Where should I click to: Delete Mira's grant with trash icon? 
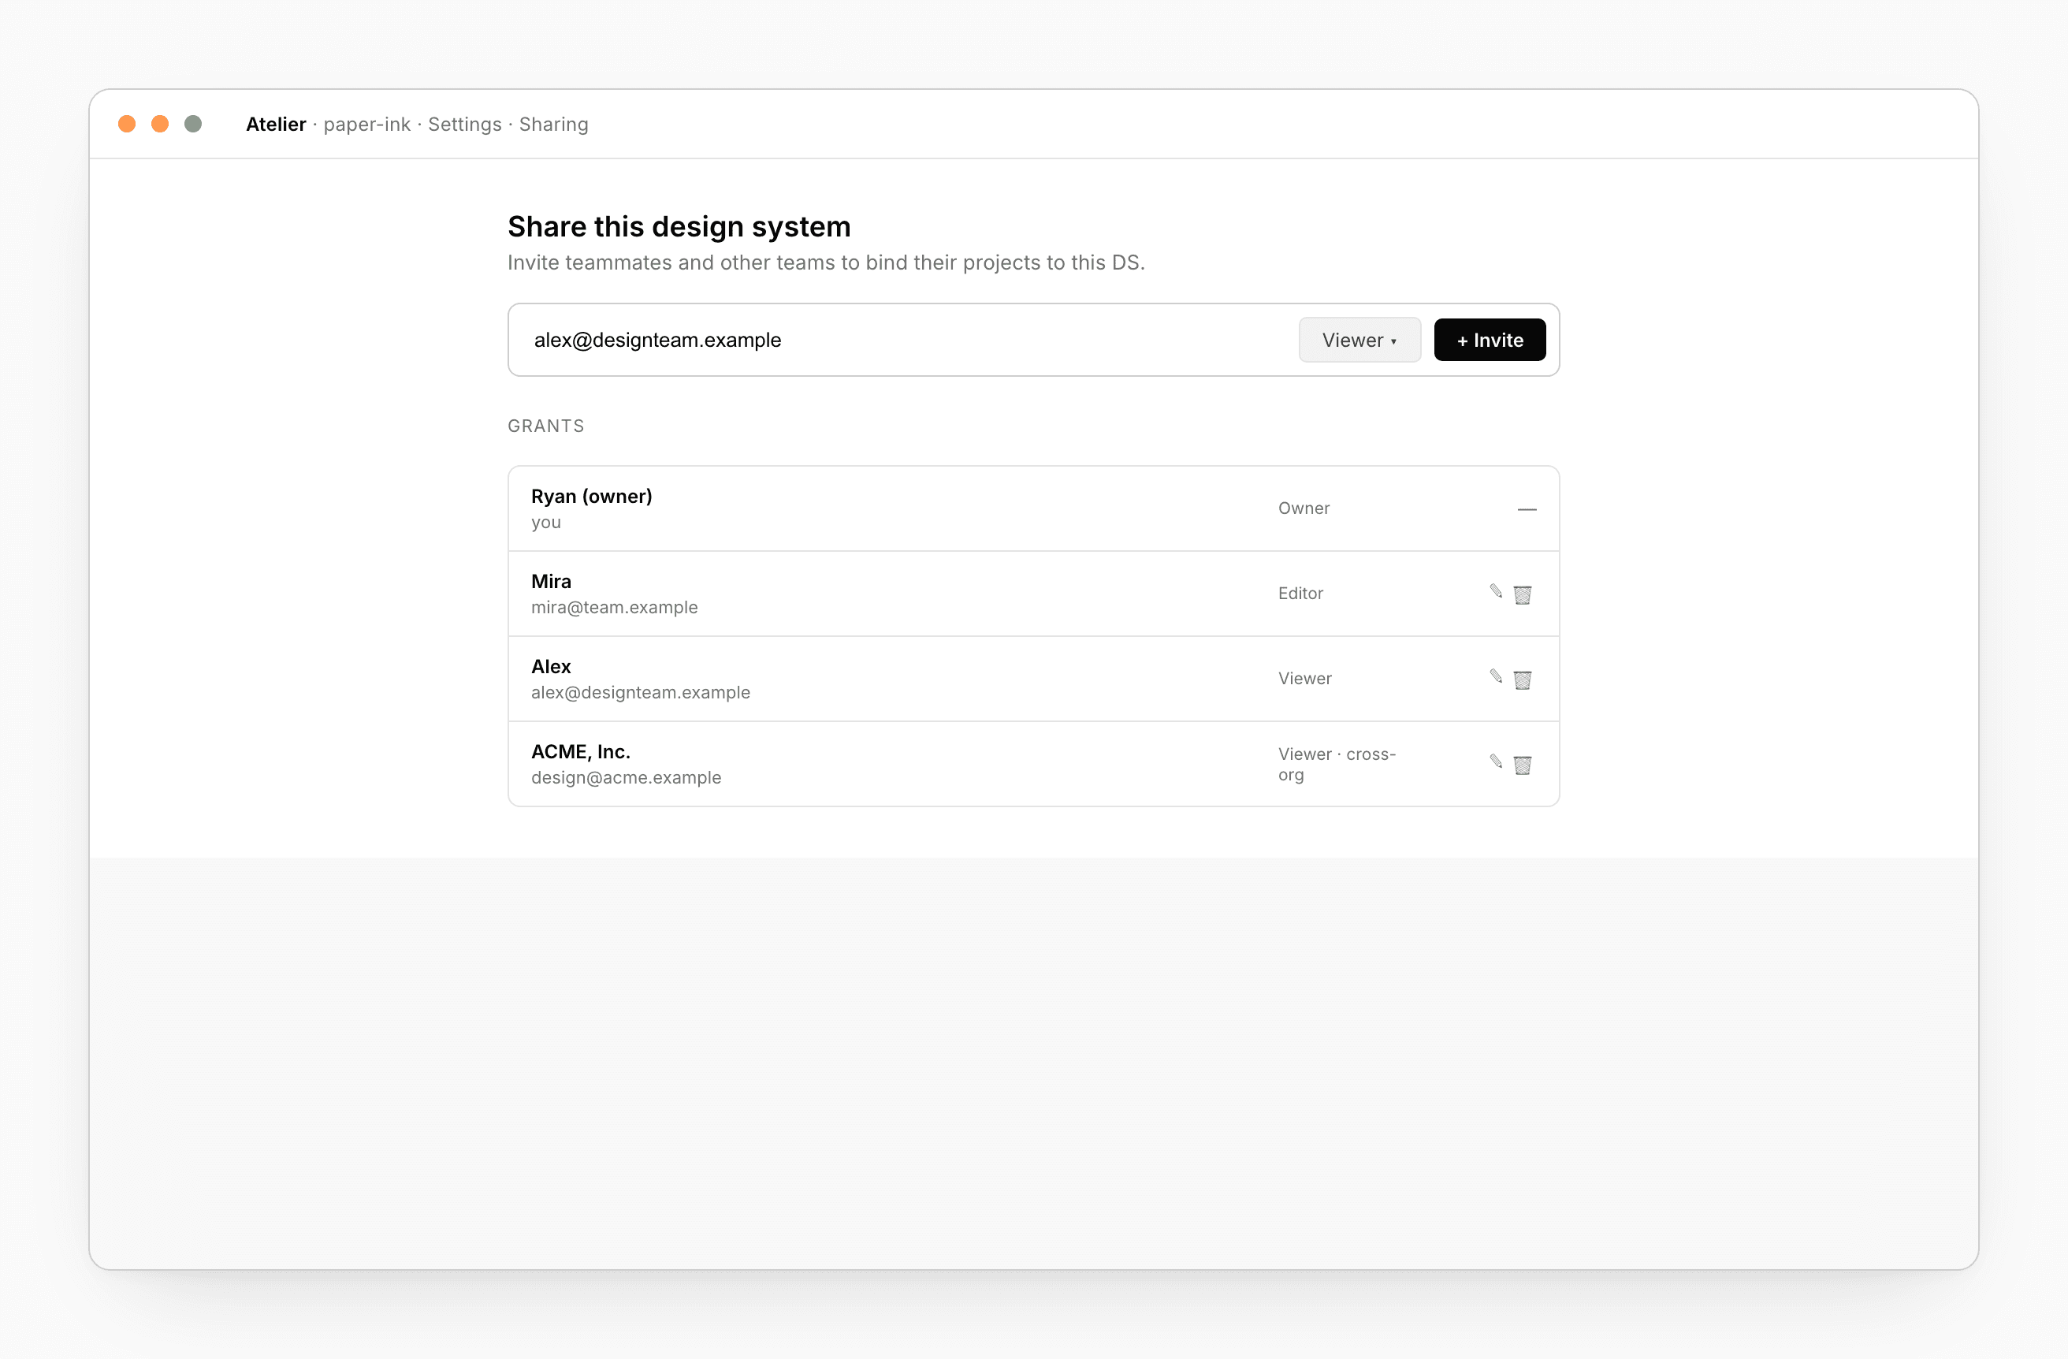point(1523,594)
